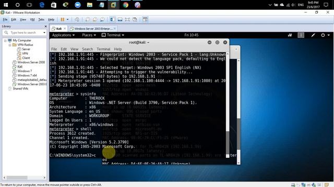This screenshot has height=187, width=334.
Task: Minimize the root@kali terminal window
Action: point(209,43)
